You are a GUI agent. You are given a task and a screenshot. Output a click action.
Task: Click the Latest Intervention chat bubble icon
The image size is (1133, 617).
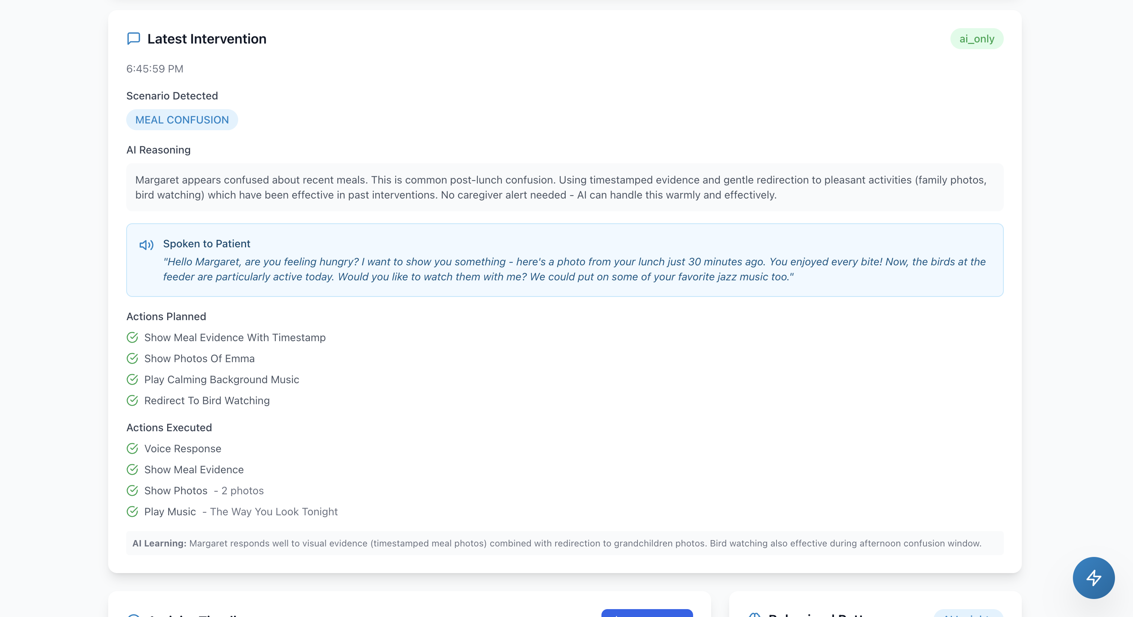point(133,39)
